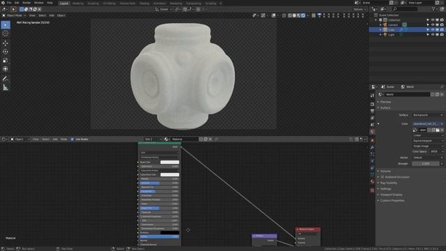Open the Output properties tab
Screen dimensions: 446x251
pyautogui.click(x=372, y=111)
